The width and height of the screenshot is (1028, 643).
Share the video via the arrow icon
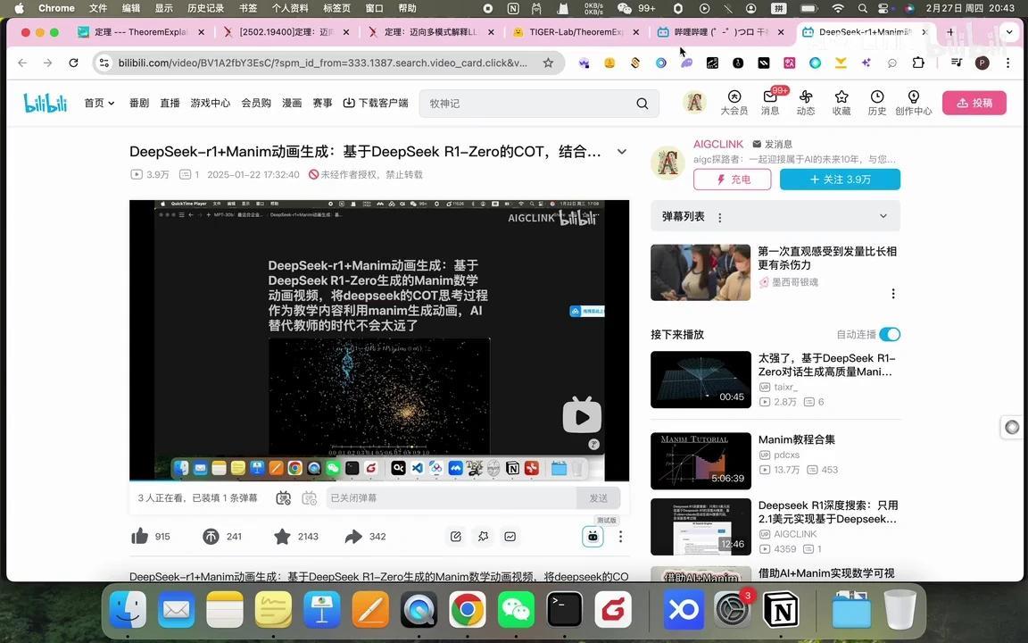[355, 536]
